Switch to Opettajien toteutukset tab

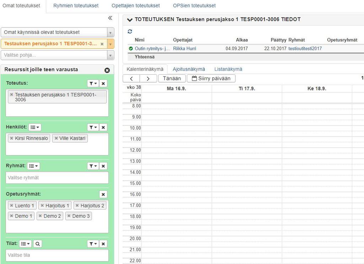[135, 6]
